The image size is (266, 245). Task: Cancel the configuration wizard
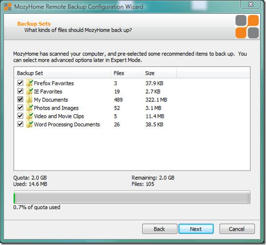click(x=237, y=229)
